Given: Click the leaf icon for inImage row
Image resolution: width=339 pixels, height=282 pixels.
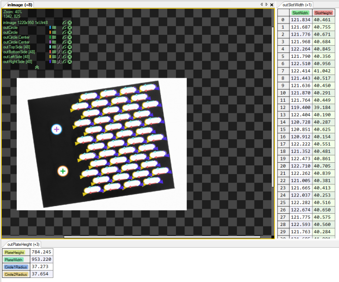Looking at the screenshot, I should coord(65,23).
